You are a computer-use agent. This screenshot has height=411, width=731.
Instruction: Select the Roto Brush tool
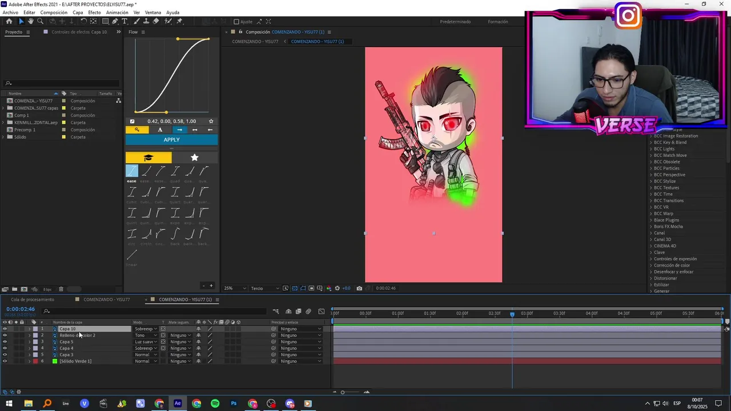point(168,21)
